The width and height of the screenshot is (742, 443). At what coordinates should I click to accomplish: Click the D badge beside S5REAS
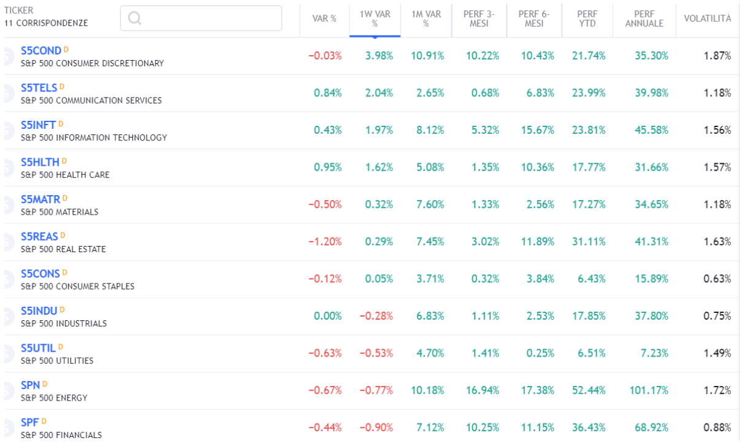[x=63, y=235]
